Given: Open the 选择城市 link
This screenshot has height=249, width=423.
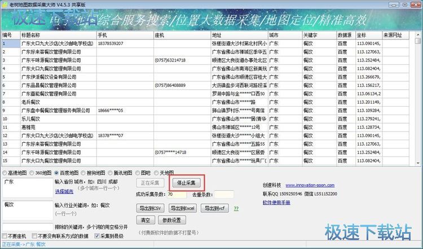Looking at the screenshot, I should pos(64,191).
